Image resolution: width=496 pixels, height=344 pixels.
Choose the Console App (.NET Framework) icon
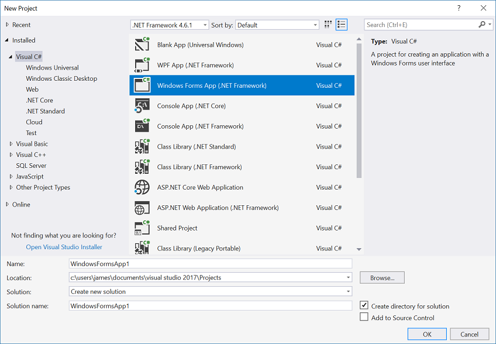(142, 126)
